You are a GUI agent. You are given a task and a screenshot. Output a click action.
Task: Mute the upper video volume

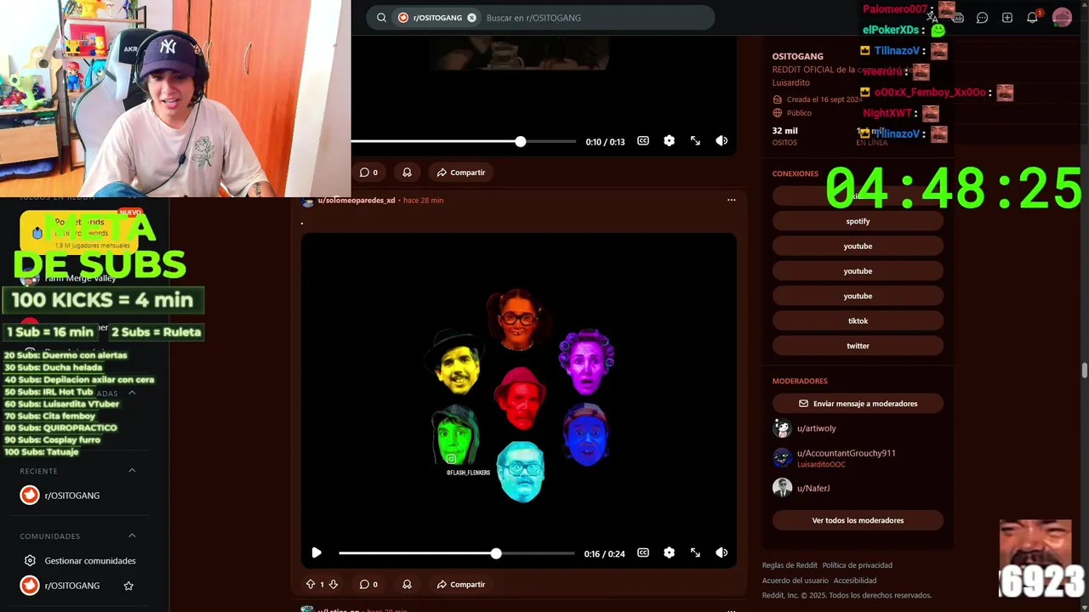721,141
